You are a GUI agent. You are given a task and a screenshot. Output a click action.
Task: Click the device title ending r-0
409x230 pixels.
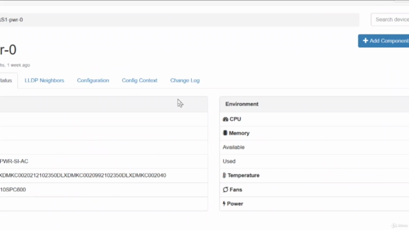coord(8,50)
